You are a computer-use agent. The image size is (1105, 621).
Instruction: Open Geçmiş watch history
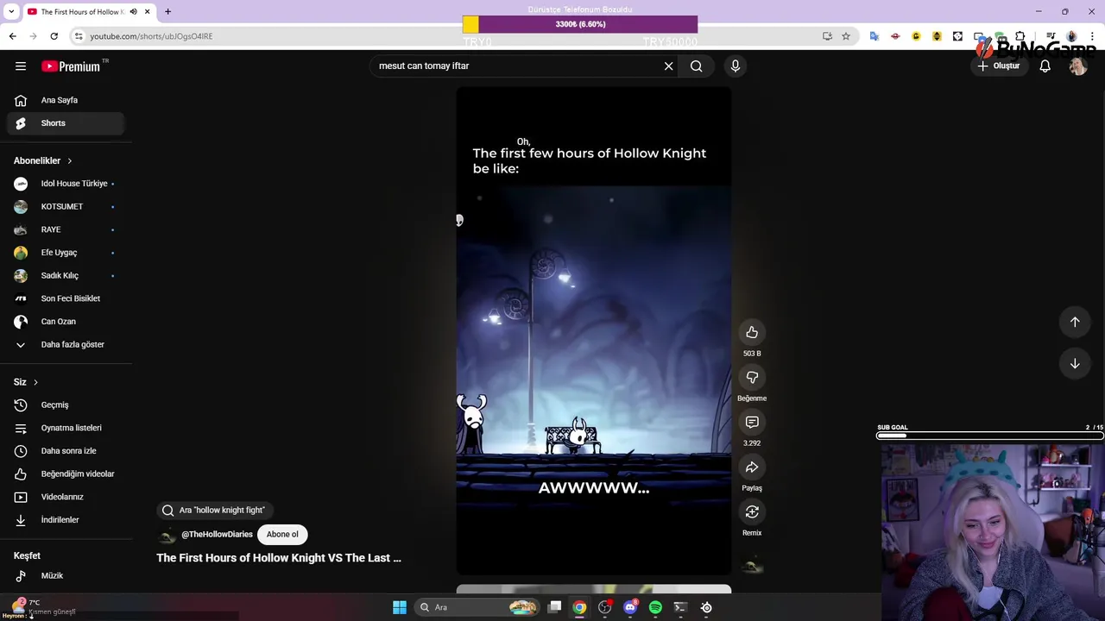pos(66,405)
